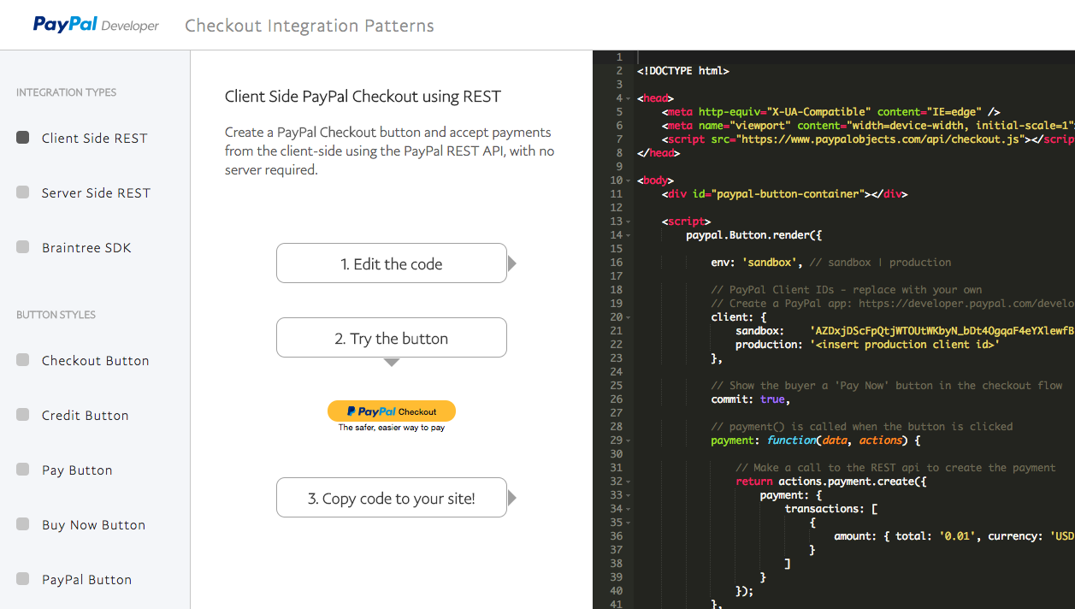Click the '1. Edit the code' step

pyautogui.click(x=391, y=263)
